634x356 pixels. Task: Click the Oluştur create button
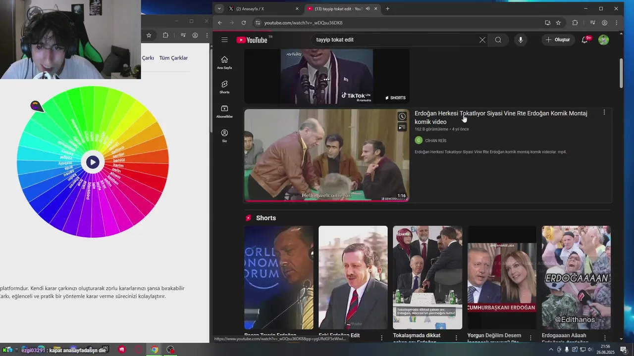(x=558, y=40)
